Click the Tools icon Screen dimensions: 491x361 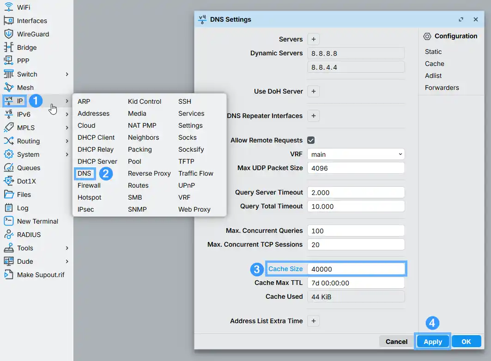[8, 248]
